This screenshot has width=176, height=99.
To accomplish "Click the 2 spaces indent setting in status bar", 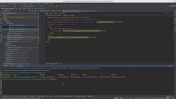I will [x=137, y=98].
